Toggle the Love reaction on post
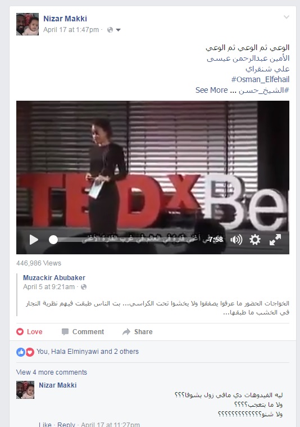 (x=30, y=332)
